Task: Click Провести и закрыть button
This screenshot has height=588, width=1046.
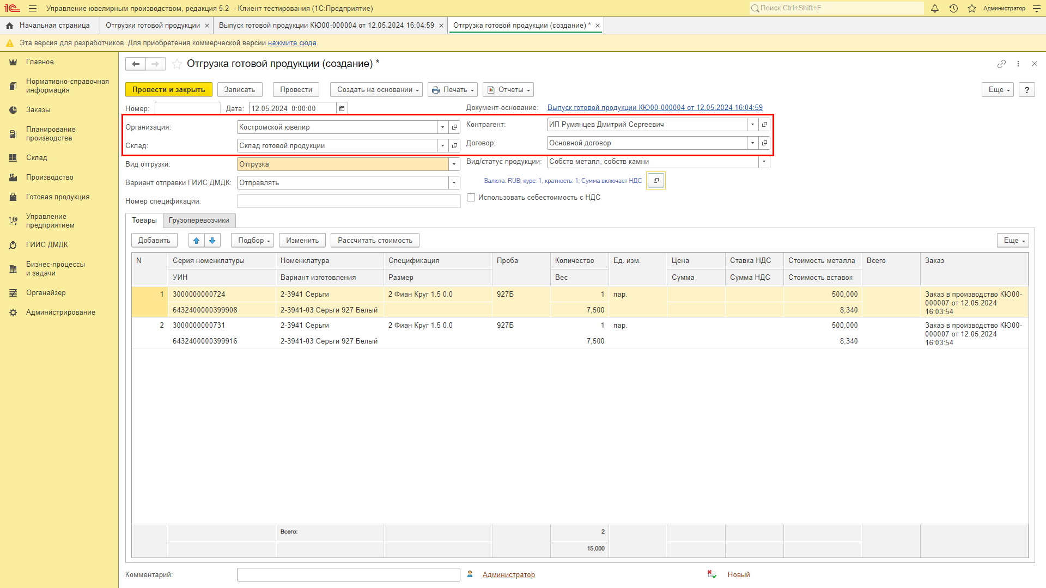Action: pos(169,90)
